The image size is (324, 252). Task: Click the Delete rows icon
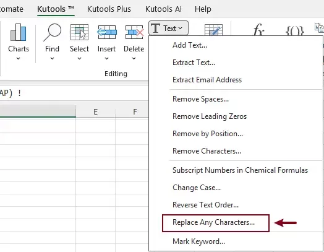point(134,32)
